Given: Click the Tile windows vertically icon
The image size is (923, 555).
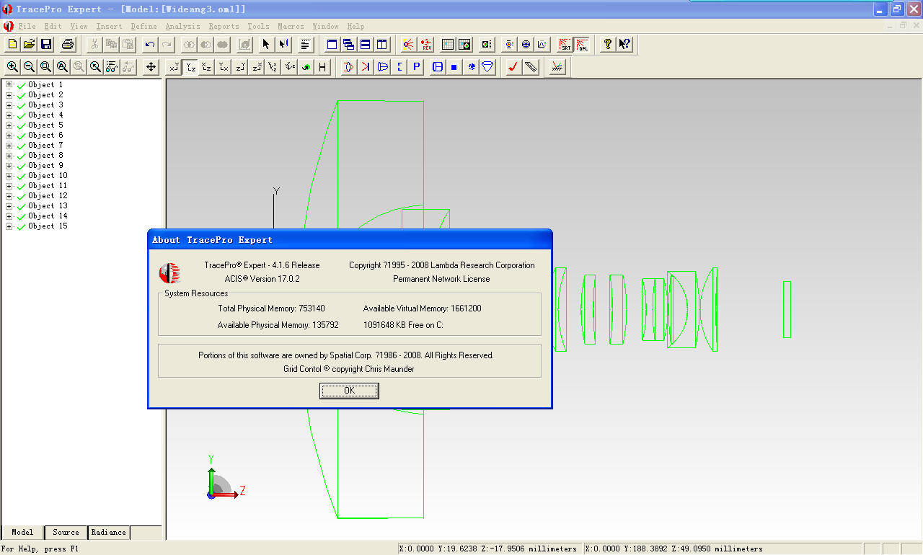Looking at the screenshot, I should [382, 44].
